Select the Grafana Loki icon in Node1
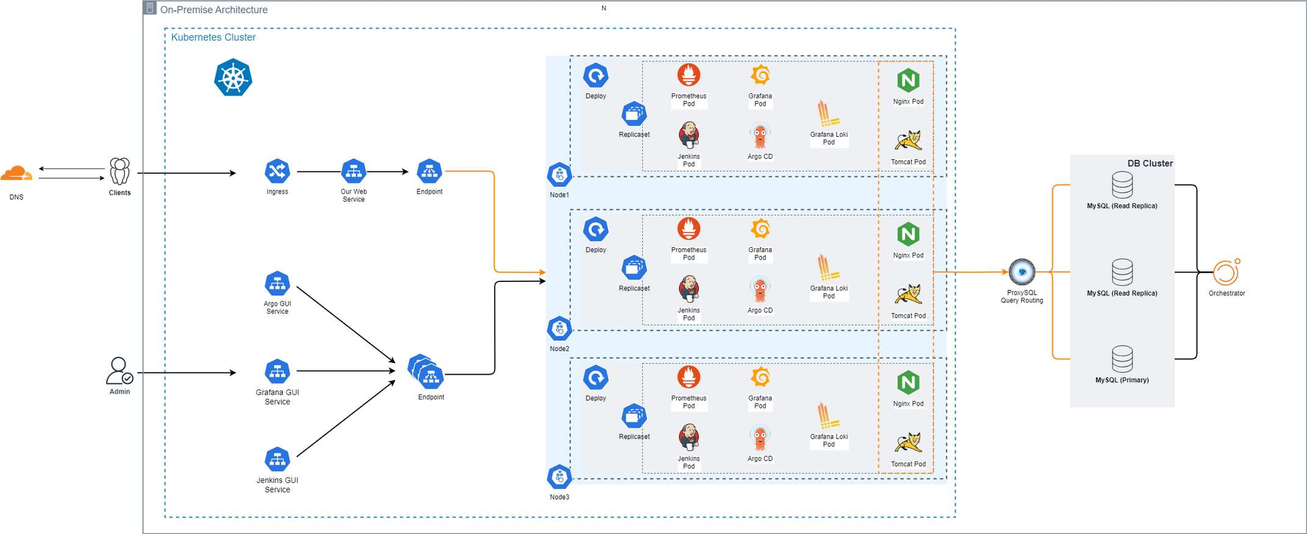The width and height of the screenshot is (1307, 534). pyautogui.click(x=828, y=114)
